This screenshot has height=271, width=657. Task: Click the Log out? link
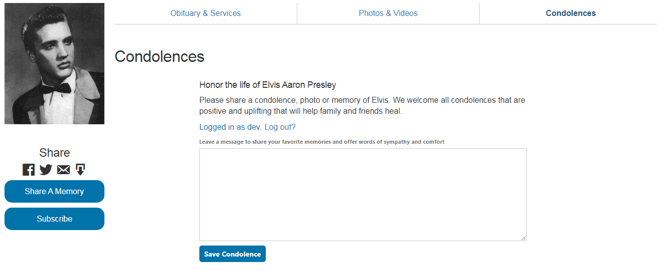pyautogui.click(x=280, y=127)
